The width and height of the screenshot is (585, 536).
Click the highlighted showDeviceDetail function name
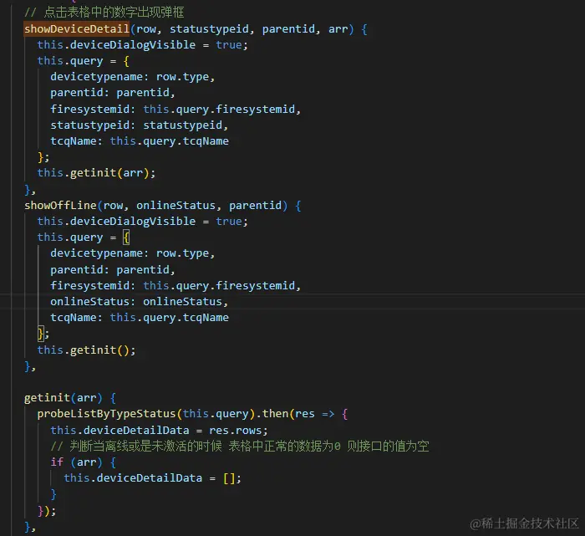(77, 28)
